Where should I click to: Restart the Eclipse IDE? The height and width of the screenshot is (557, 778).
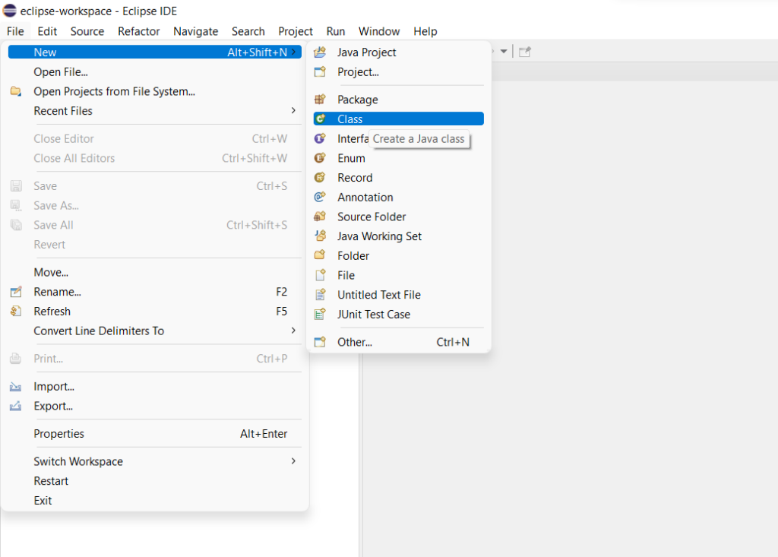pos(51,480)
